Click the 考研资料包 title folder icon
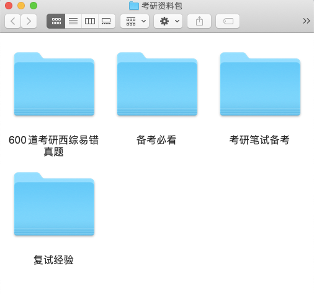 (134, 6)
